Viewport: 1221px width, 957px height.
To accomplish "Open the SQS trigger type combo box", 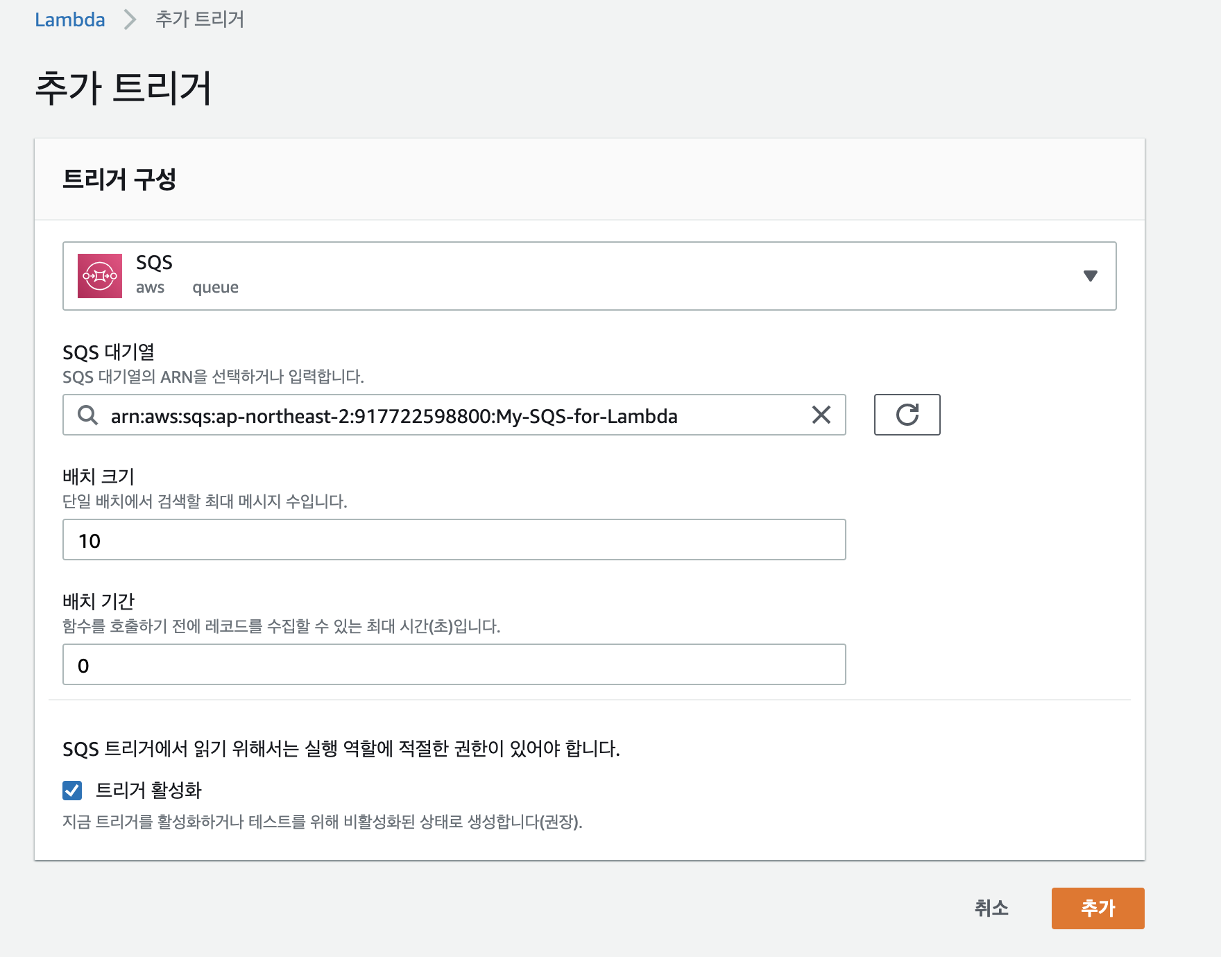I will coord(589,276).
